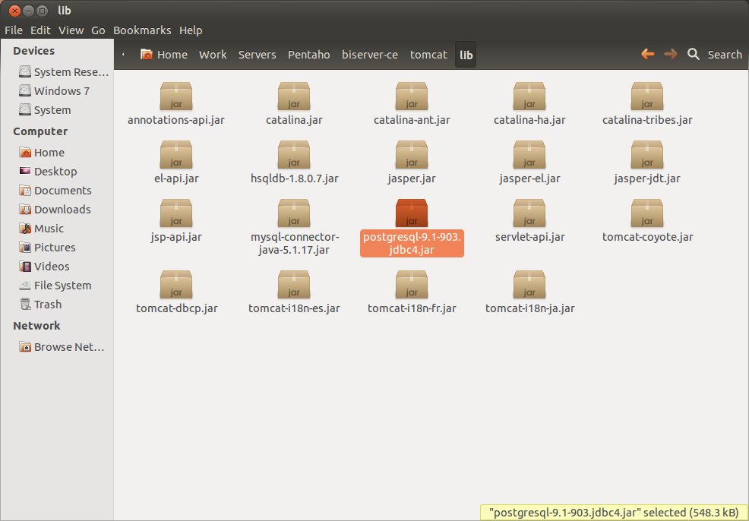Open Documents in the sidebar
The height and width of the screenshot is (521, 749).
(57, 191)
